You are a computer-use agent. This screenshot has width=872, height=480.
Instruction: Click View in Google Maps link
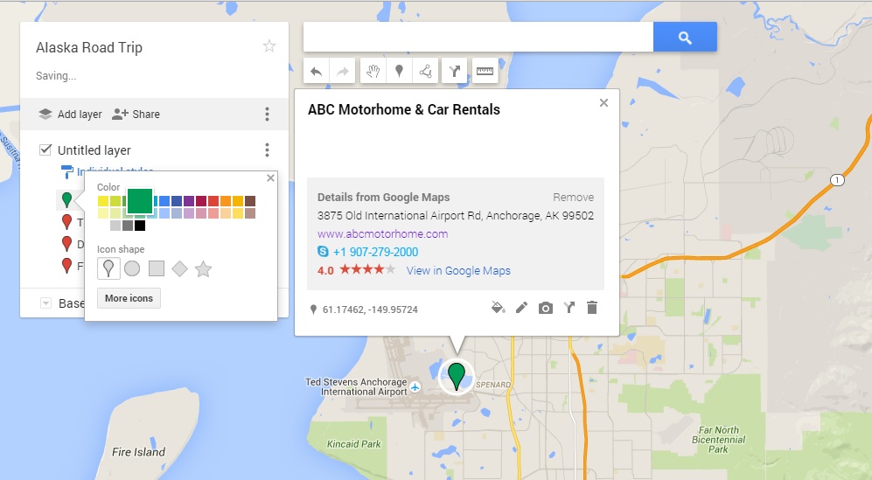coord(458,271)
